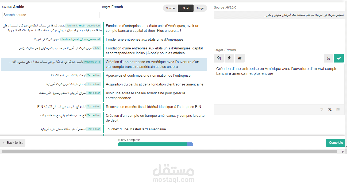Switch view to Source only
This screenshot has width=347, height=187.
pos(170,8)
